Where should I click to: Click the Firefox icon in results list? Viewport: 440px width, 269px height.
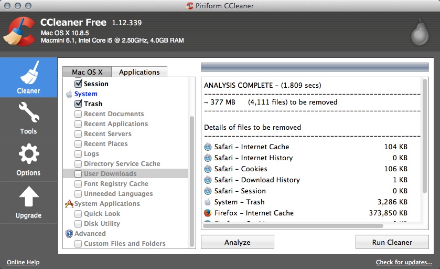208,213
